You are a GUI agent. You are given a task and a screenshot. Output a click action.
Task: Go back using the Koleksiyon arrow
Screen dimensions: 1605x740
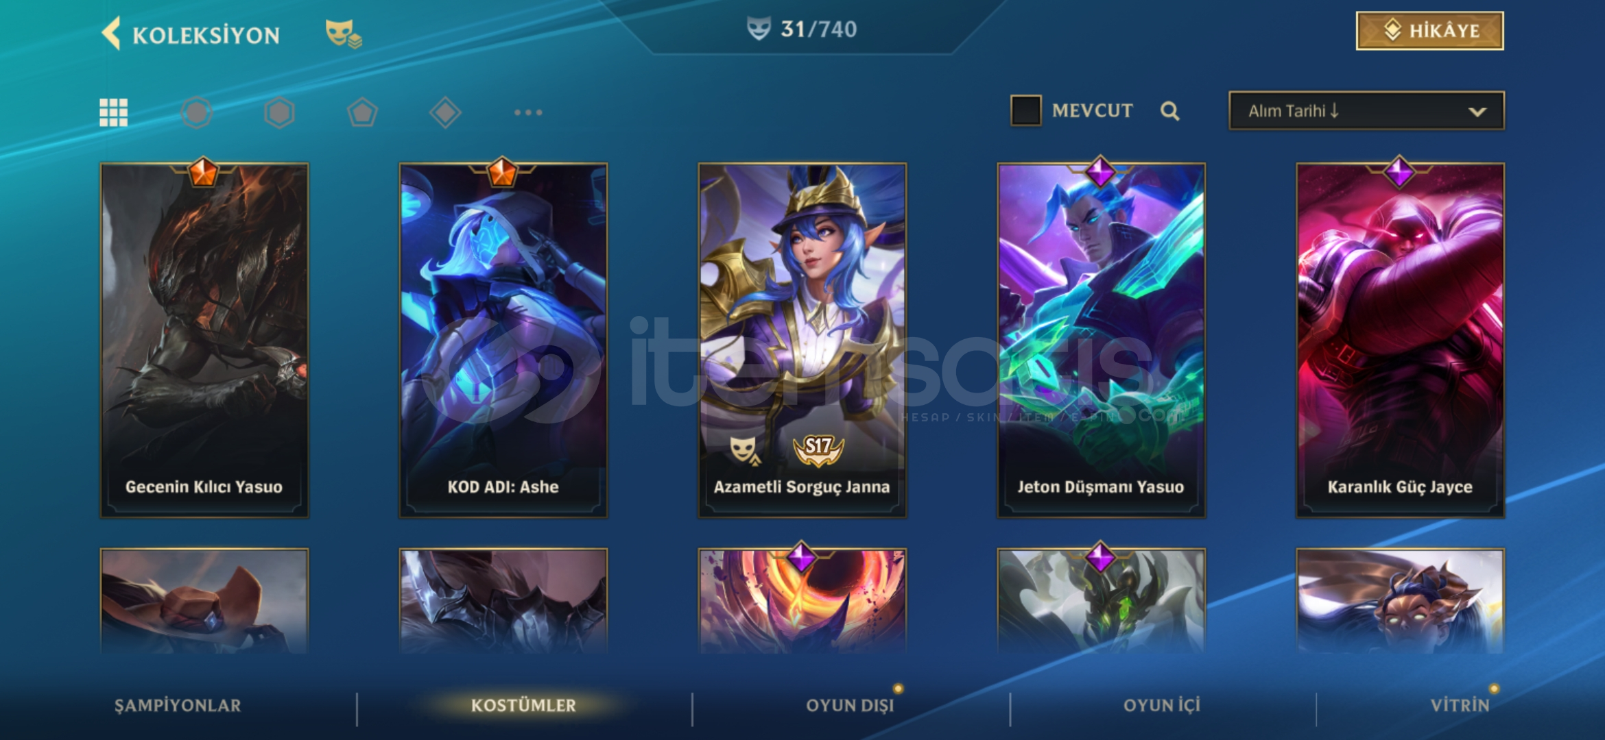[111, 34]
